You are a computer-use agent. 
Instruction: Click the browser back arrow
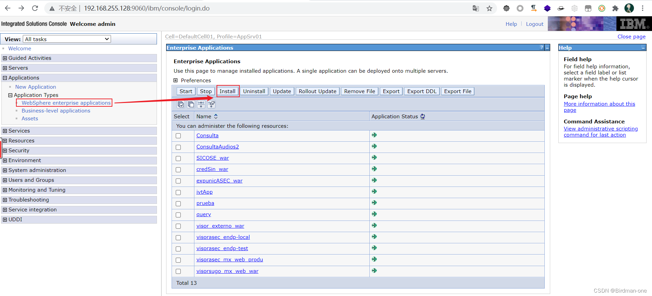point(8,8)
